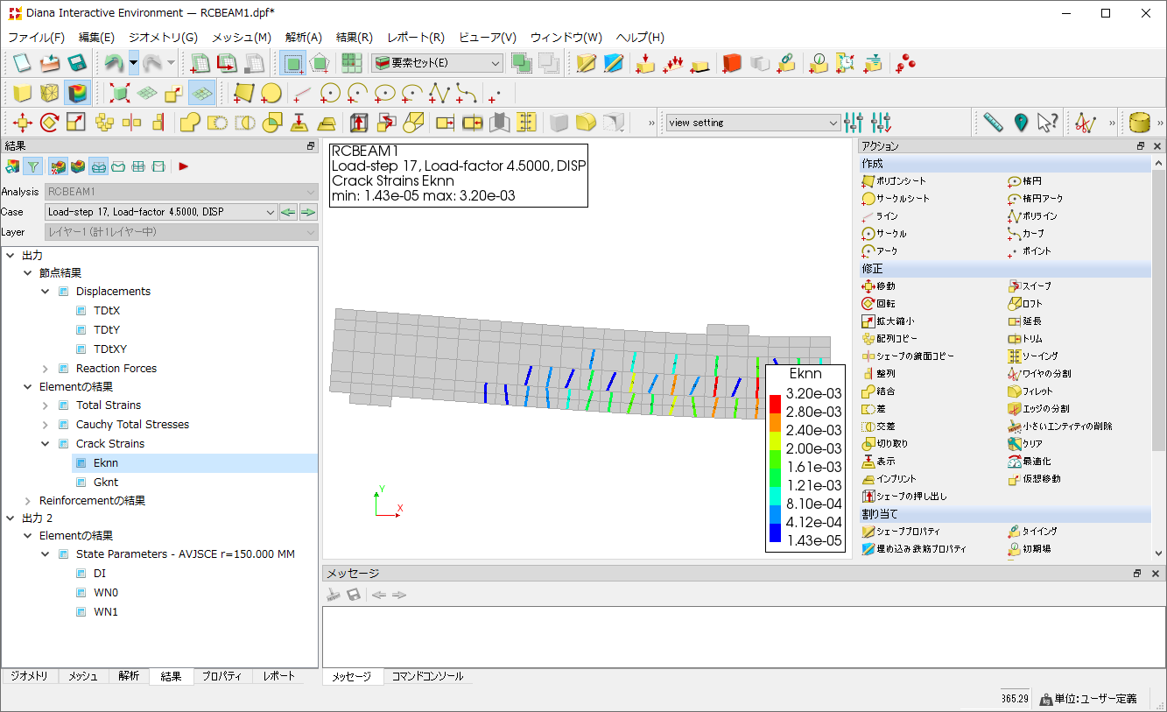Click the add circle sheet toolbar icon
This screenshot has width=1167, height=712.
coord(271,93)
